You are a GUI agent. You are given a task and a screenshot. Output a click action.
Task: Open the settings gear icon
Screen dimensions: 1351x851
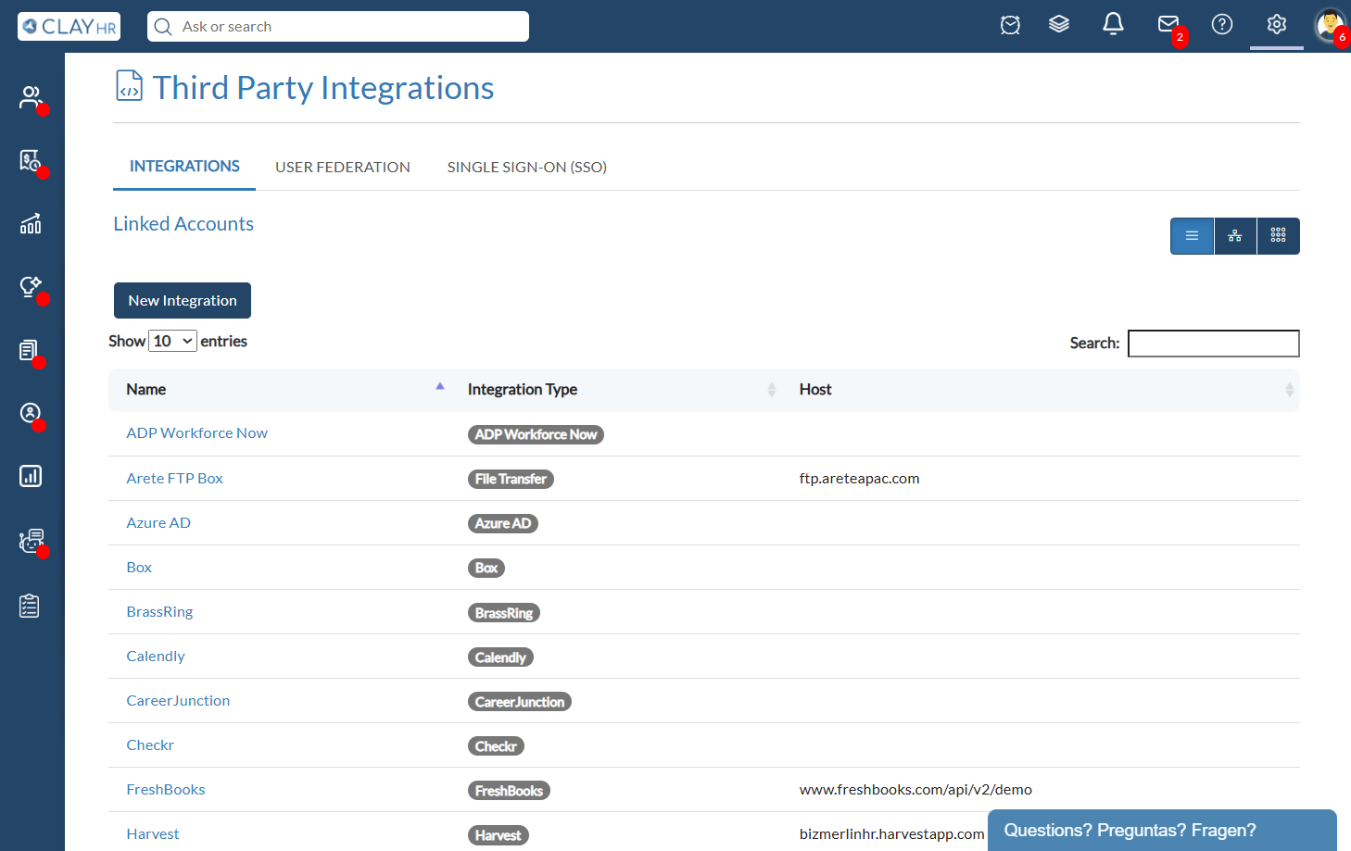[1277, 24]
